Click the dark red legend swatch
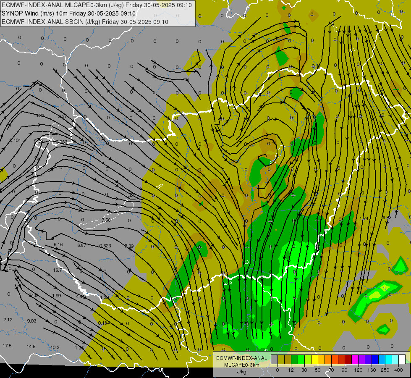The height and width of the screenshot is (378, 411). (348, 359)
